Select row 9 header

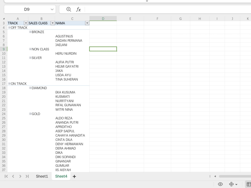(4, 49)
